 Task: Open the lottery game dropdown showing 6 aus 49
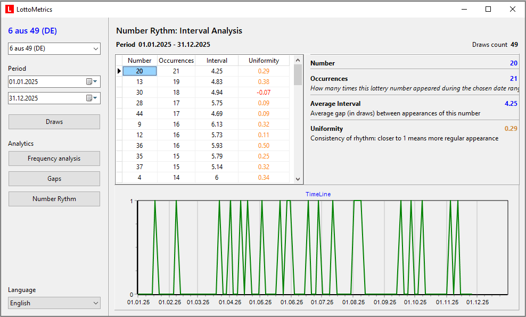[x=96, y=48]
